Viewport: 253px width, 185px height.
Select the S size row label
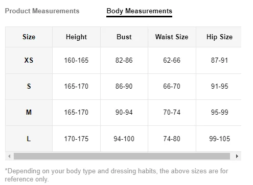(29, 87)
